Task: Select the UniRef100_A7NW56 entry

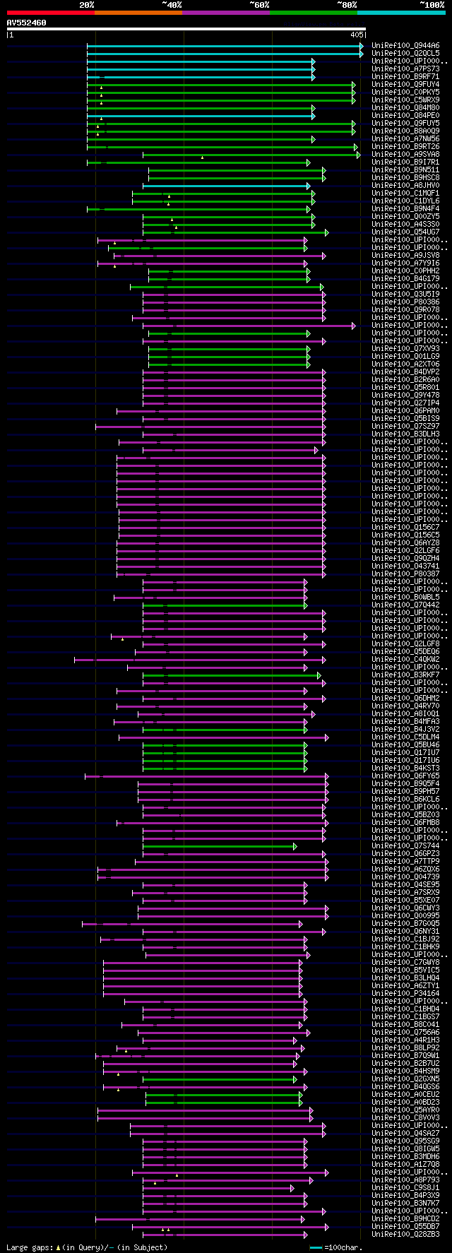Action: 405,139
